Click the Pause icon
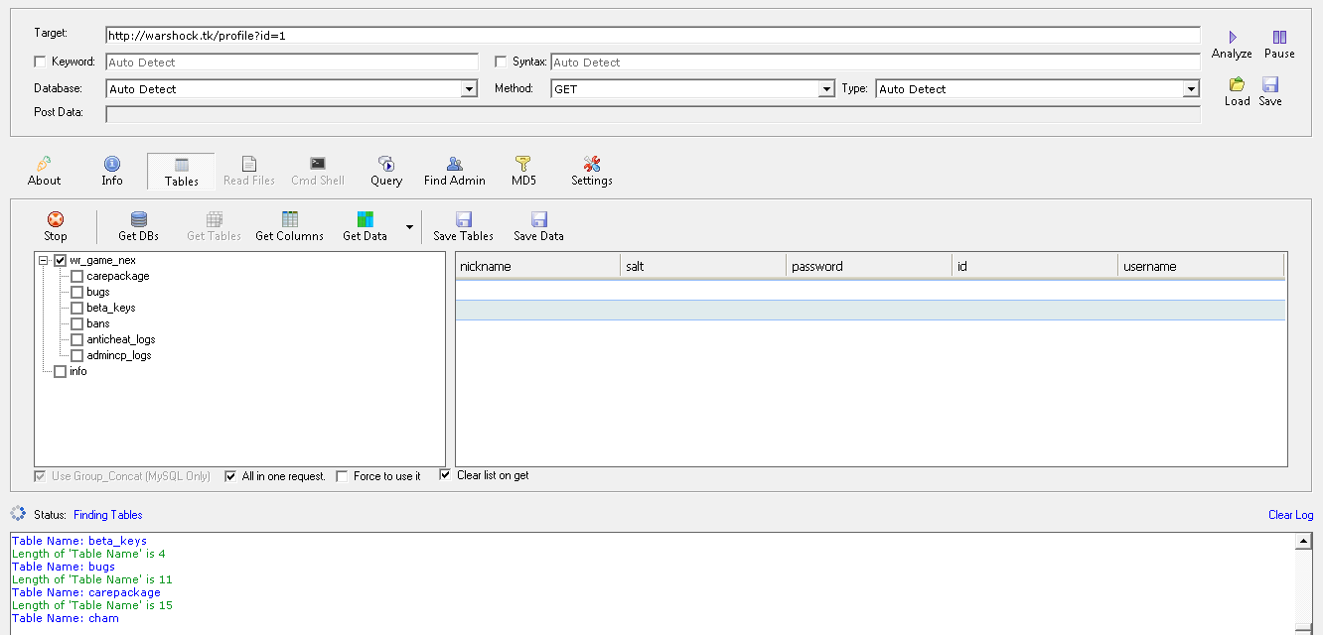The width and height of the screenshot is (1323, 635). coord(1279,37)
